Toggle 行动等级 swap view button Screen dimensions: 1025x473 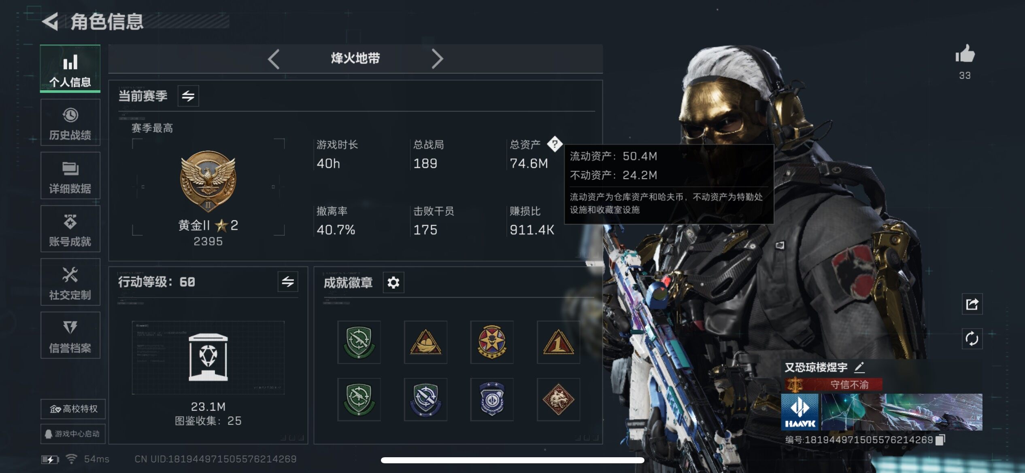[288, 282]
